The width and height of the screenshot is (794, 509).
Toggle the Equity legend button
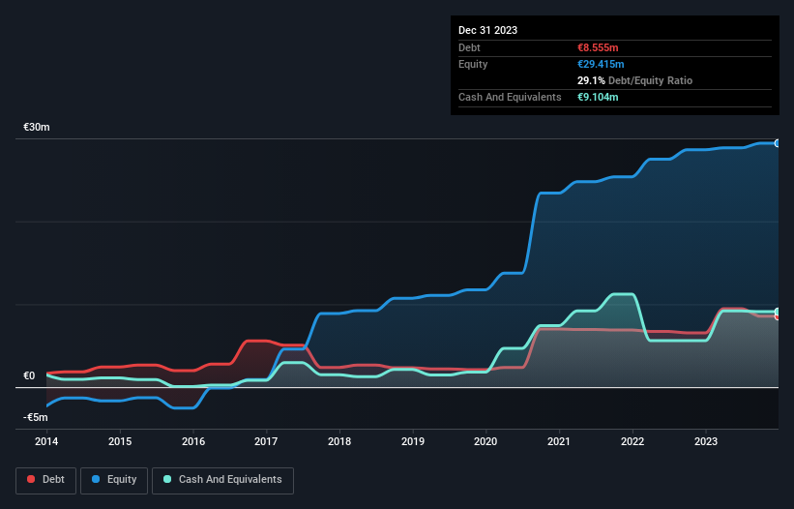coord(114,480)
